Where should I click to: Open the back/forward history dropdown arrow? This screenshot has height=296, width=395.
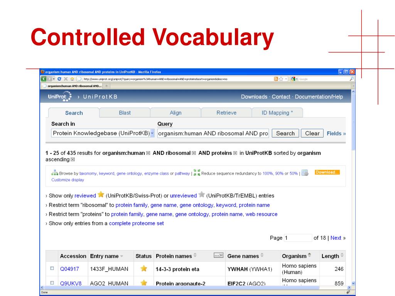pos(54,79)
